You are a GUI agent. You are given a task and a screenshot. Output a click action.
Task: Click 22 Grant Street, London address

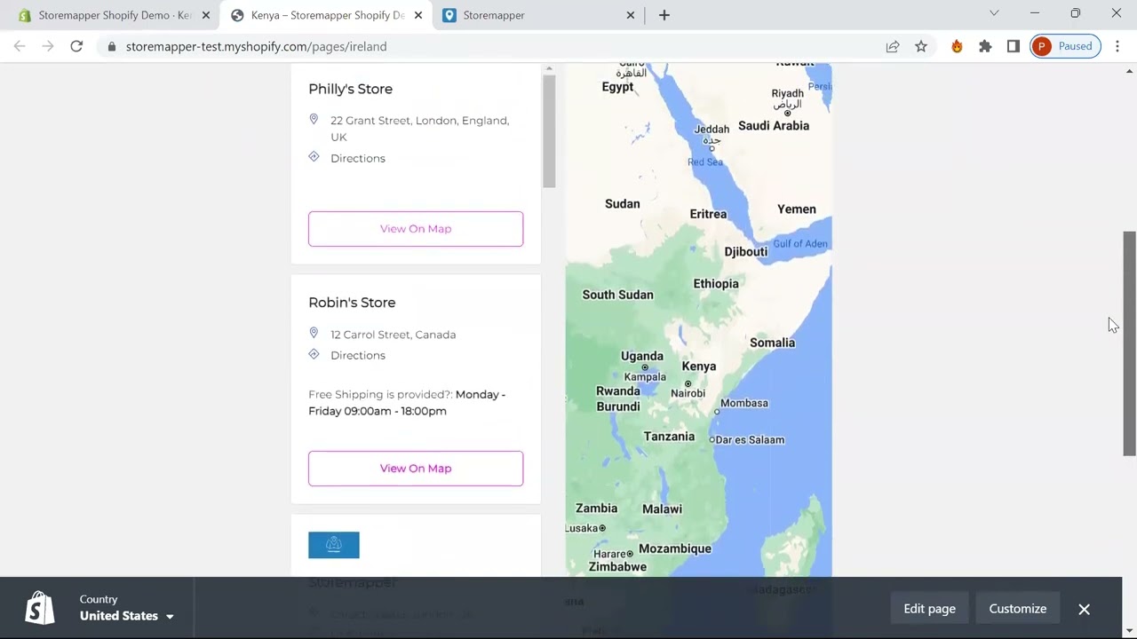click(x=419, y=129)
